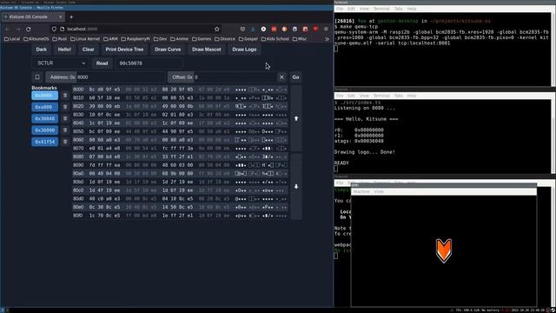
Task: Open the Misc bookmarks folder
Action: [x=300, y=39]
